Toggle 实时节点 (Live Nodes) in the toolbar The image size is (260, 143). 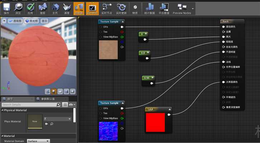pos(107,9)
